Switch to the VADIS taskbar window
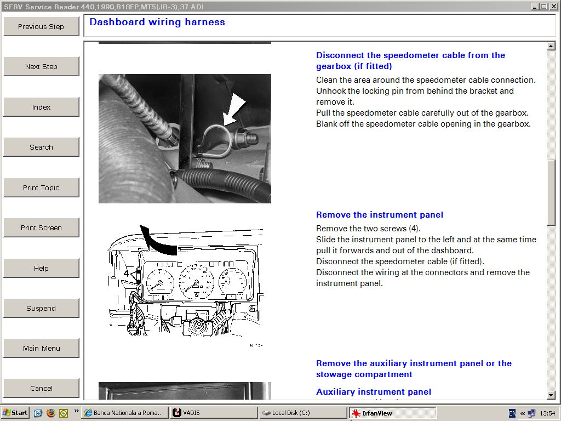Screen dimensions: 561x421 click(214, 413)
